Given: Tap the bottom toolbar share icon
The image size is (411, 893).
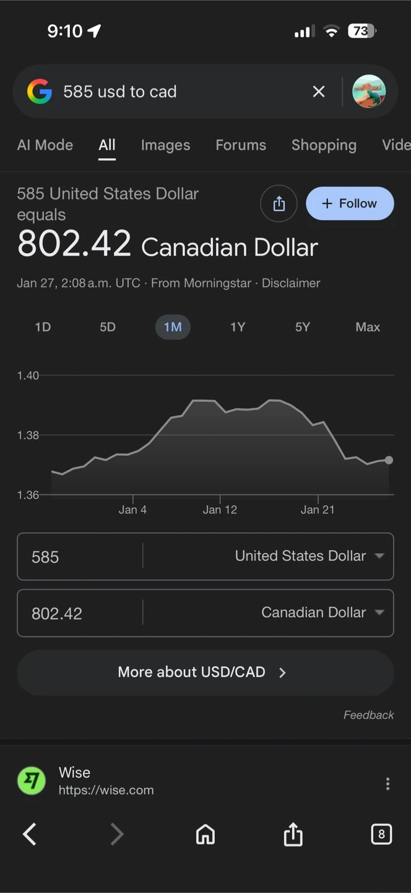Looking at the screenshot, I should click(293, 834).
